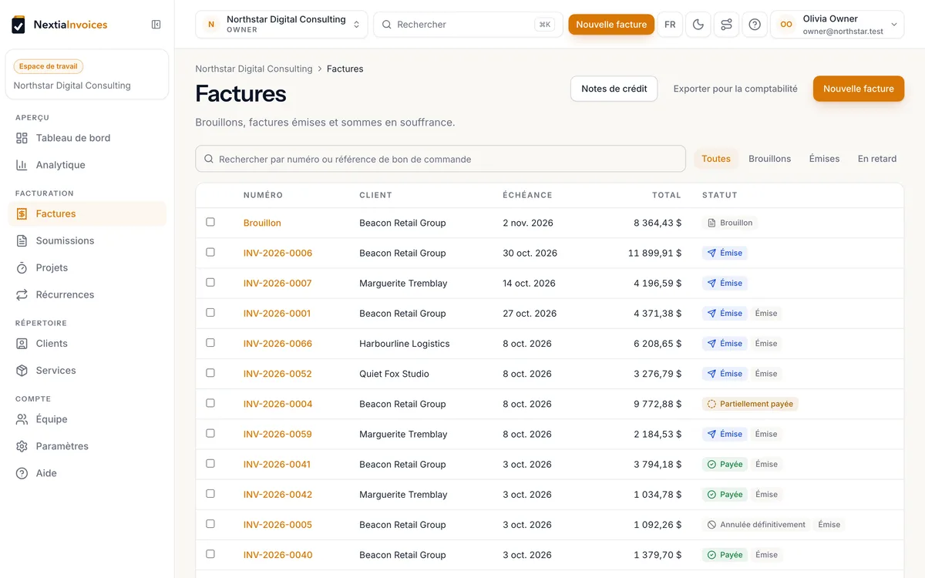Screen dimensions: 925x578
Task: Click Northstar Digital Consulting breadcrumb
Action: (x=254, y=69)
